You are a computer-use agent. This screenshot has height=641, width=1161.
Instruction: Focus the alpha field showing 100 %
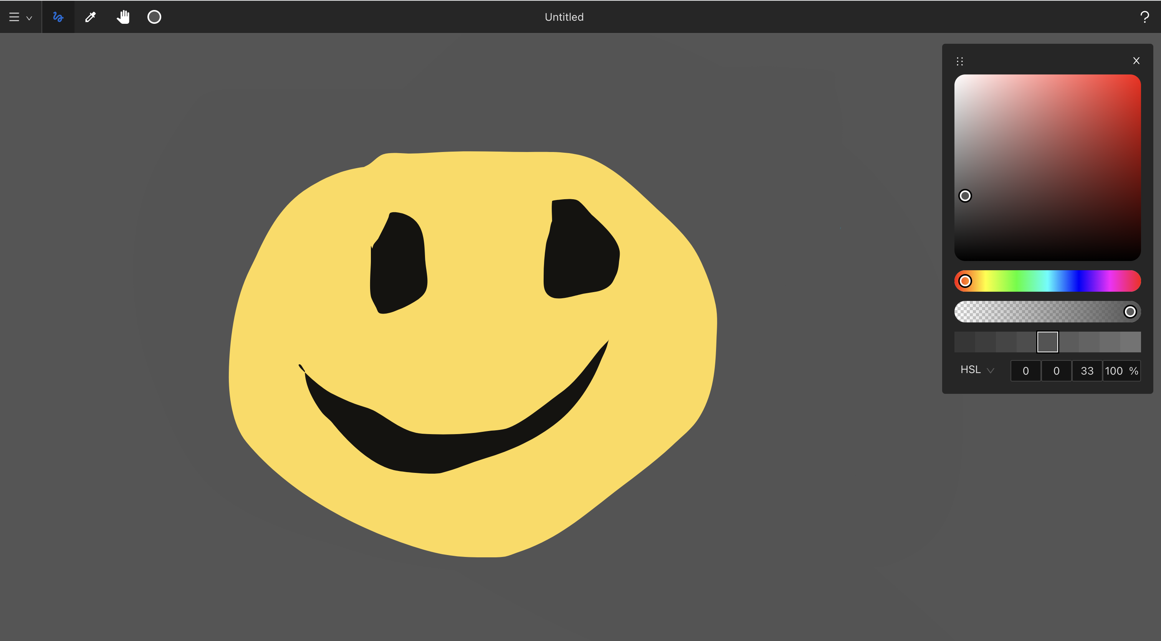tap(1122, 371)
